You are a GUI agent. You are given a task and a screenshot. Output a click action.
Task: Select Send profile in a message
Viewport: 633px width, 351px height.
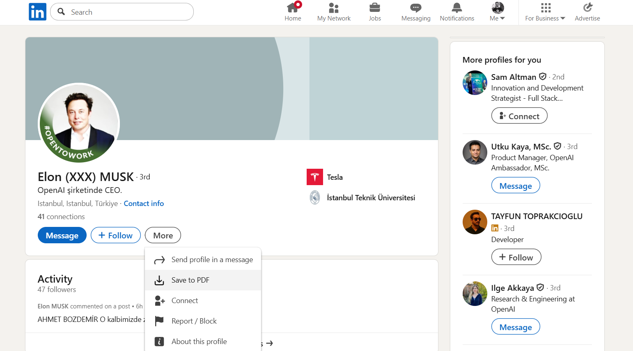click(212, 259)
